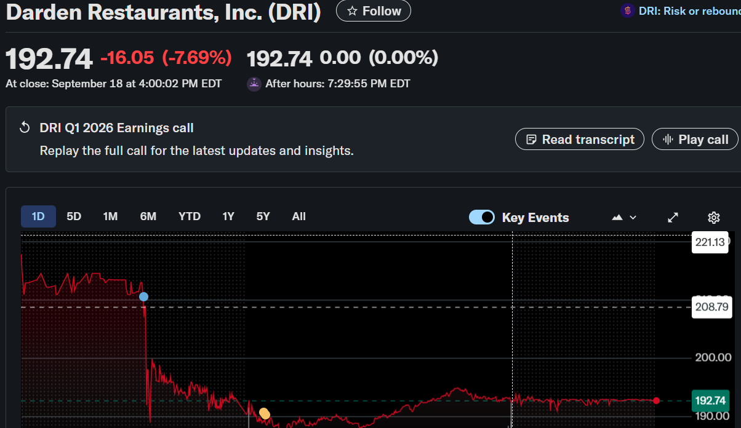Image resolution: width=741 pixels, height=428 pixels.
Task: Click the 221.13 price label on the axis
Action: (x=710, y=242)
